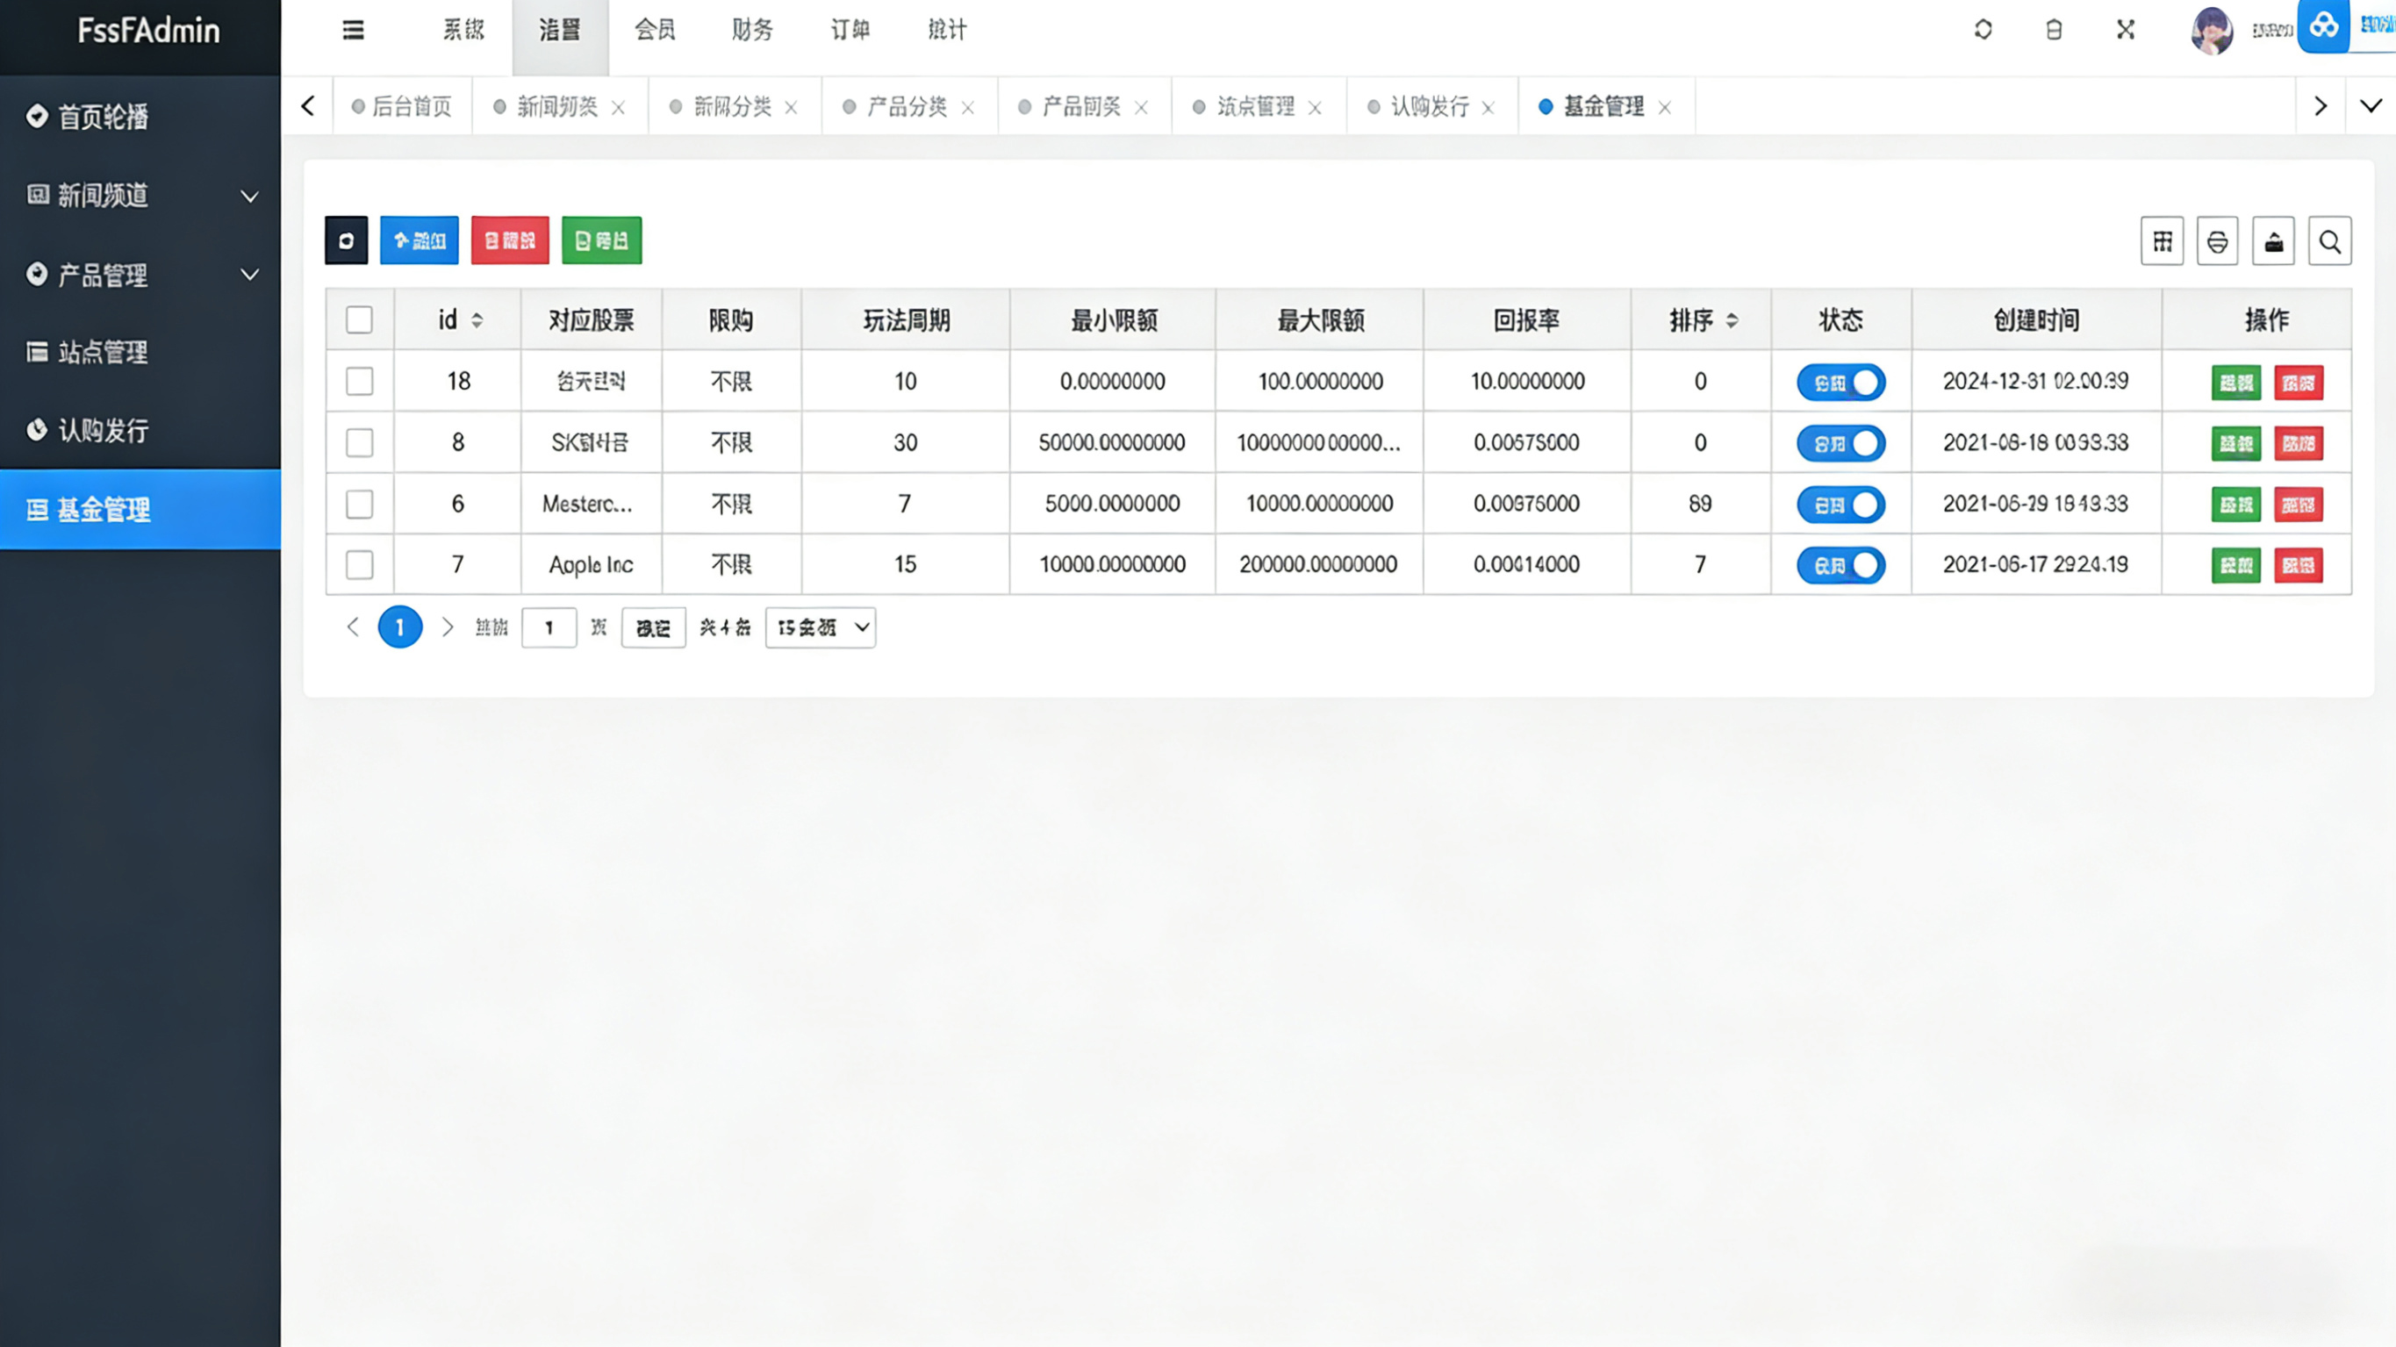Click the fullscreen toggle icon
2396x1347 pixels.
point(2126,30)
